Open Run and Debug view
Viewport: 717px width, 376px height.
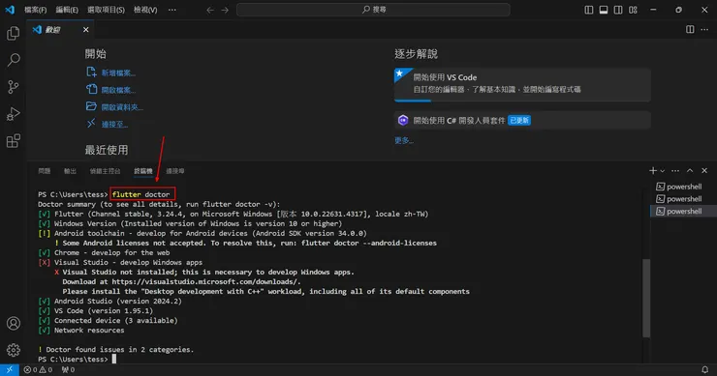tap(14, 114)
